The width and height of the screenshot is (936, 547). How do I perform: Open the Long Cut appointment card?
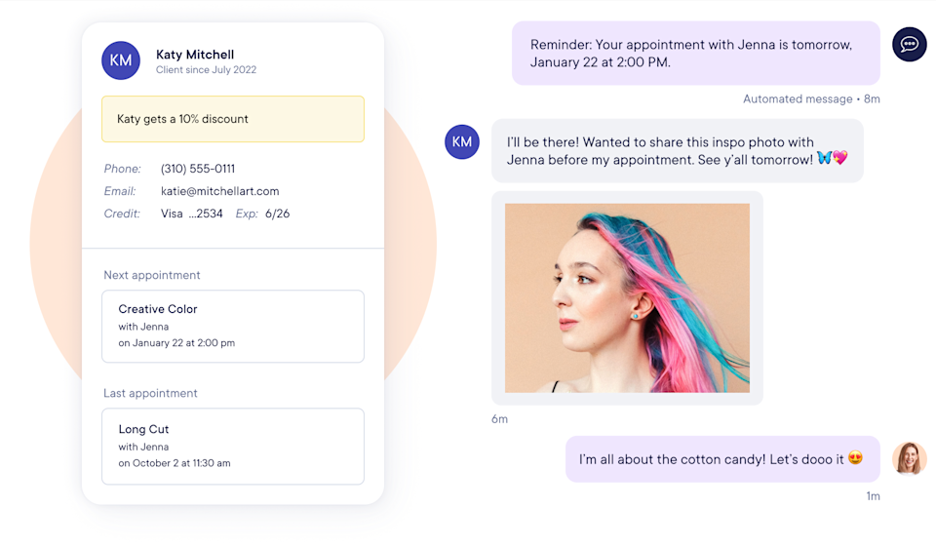coord(233,446)
